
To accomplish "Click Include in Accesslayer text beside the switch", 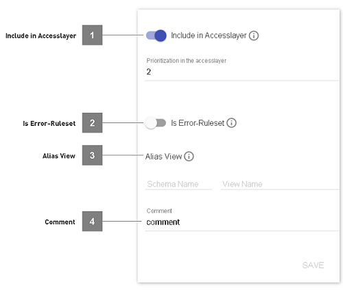I will coord(209,36).
